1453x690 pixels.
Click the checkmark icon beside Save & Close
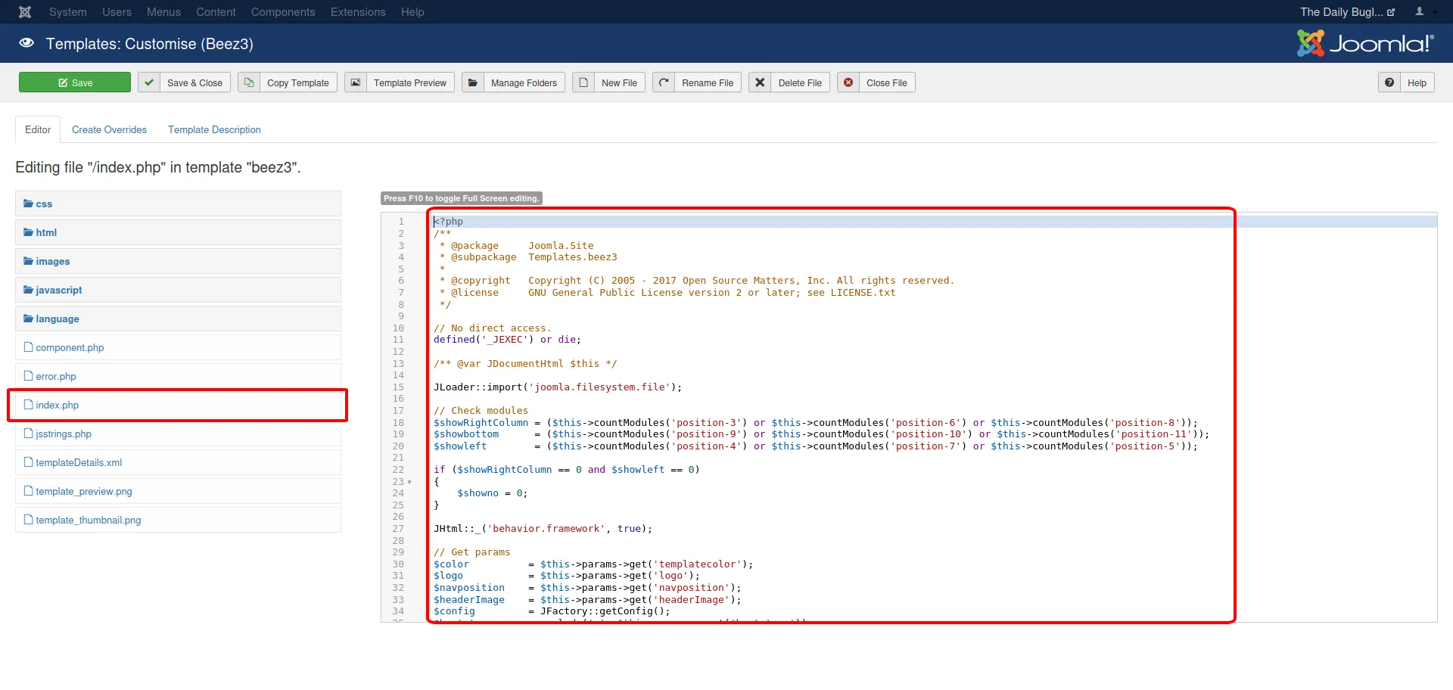coord(149,82)
